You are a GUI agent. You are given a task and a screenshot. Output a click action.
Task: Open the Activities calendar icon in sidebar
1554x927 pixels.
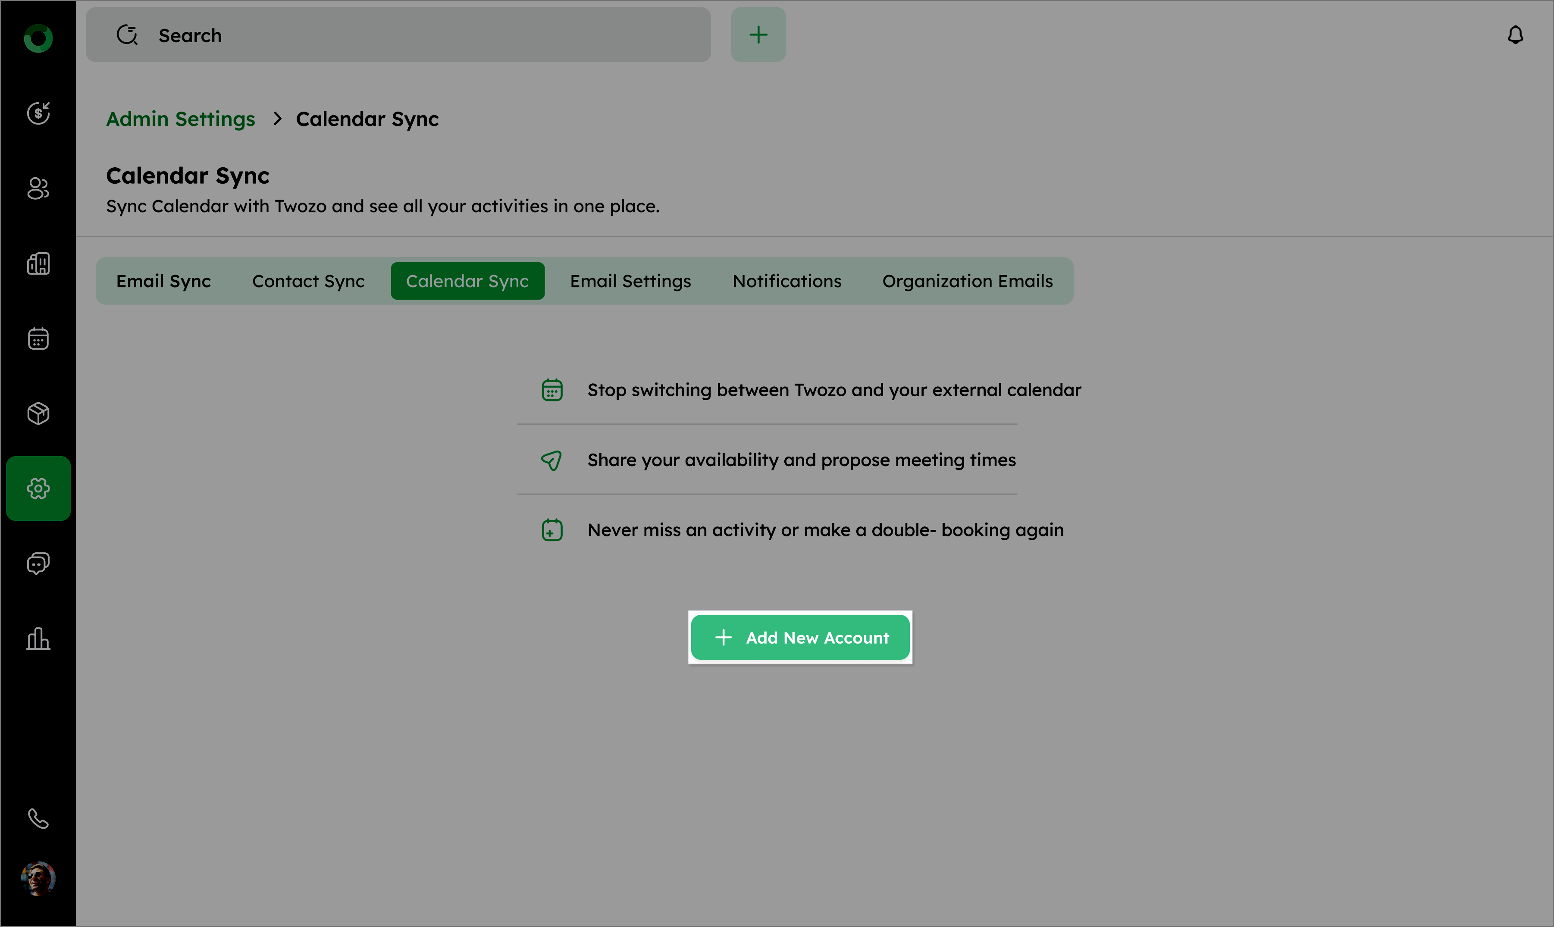point(38,338)
